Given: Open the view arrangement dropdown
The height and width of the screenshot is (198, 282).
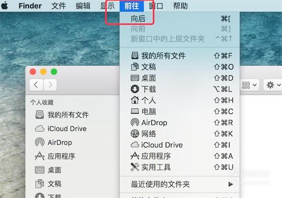Looking at the screenshot, I should tap(249, 85).
